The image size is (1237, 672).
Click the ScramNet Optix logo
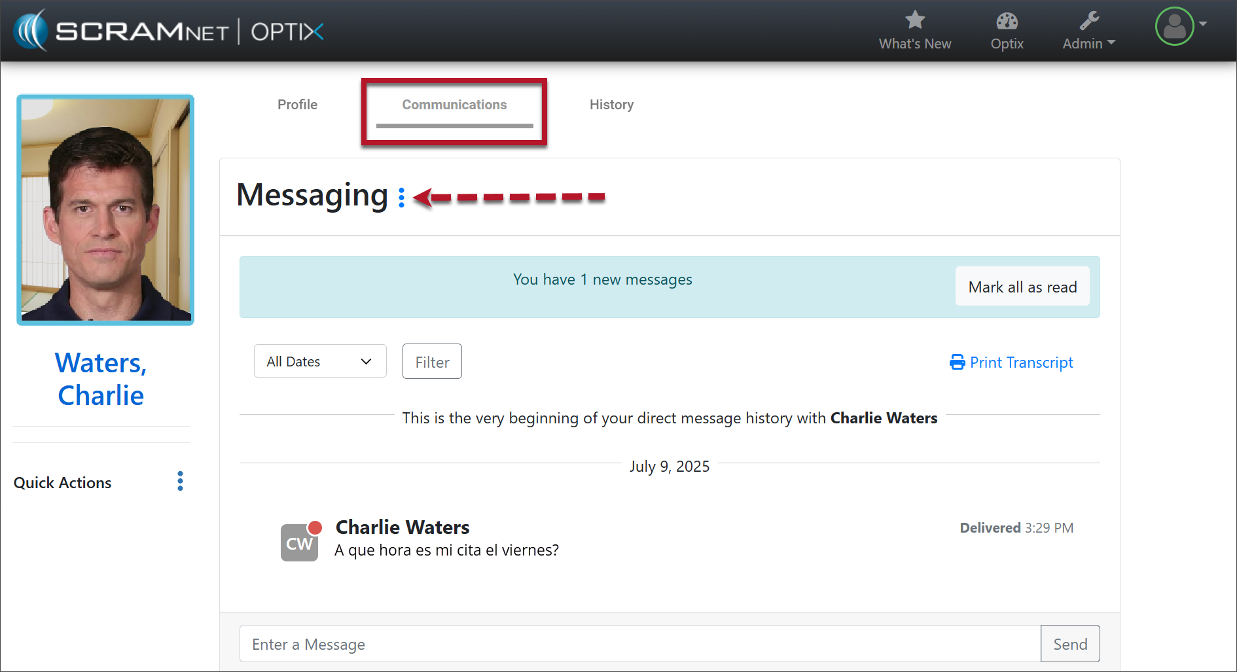pyautogui.click(x=169, y=31)
